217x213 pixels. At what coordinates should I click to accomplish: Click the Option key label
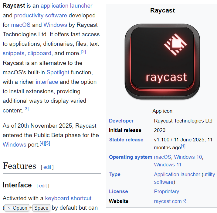point(17,208)
